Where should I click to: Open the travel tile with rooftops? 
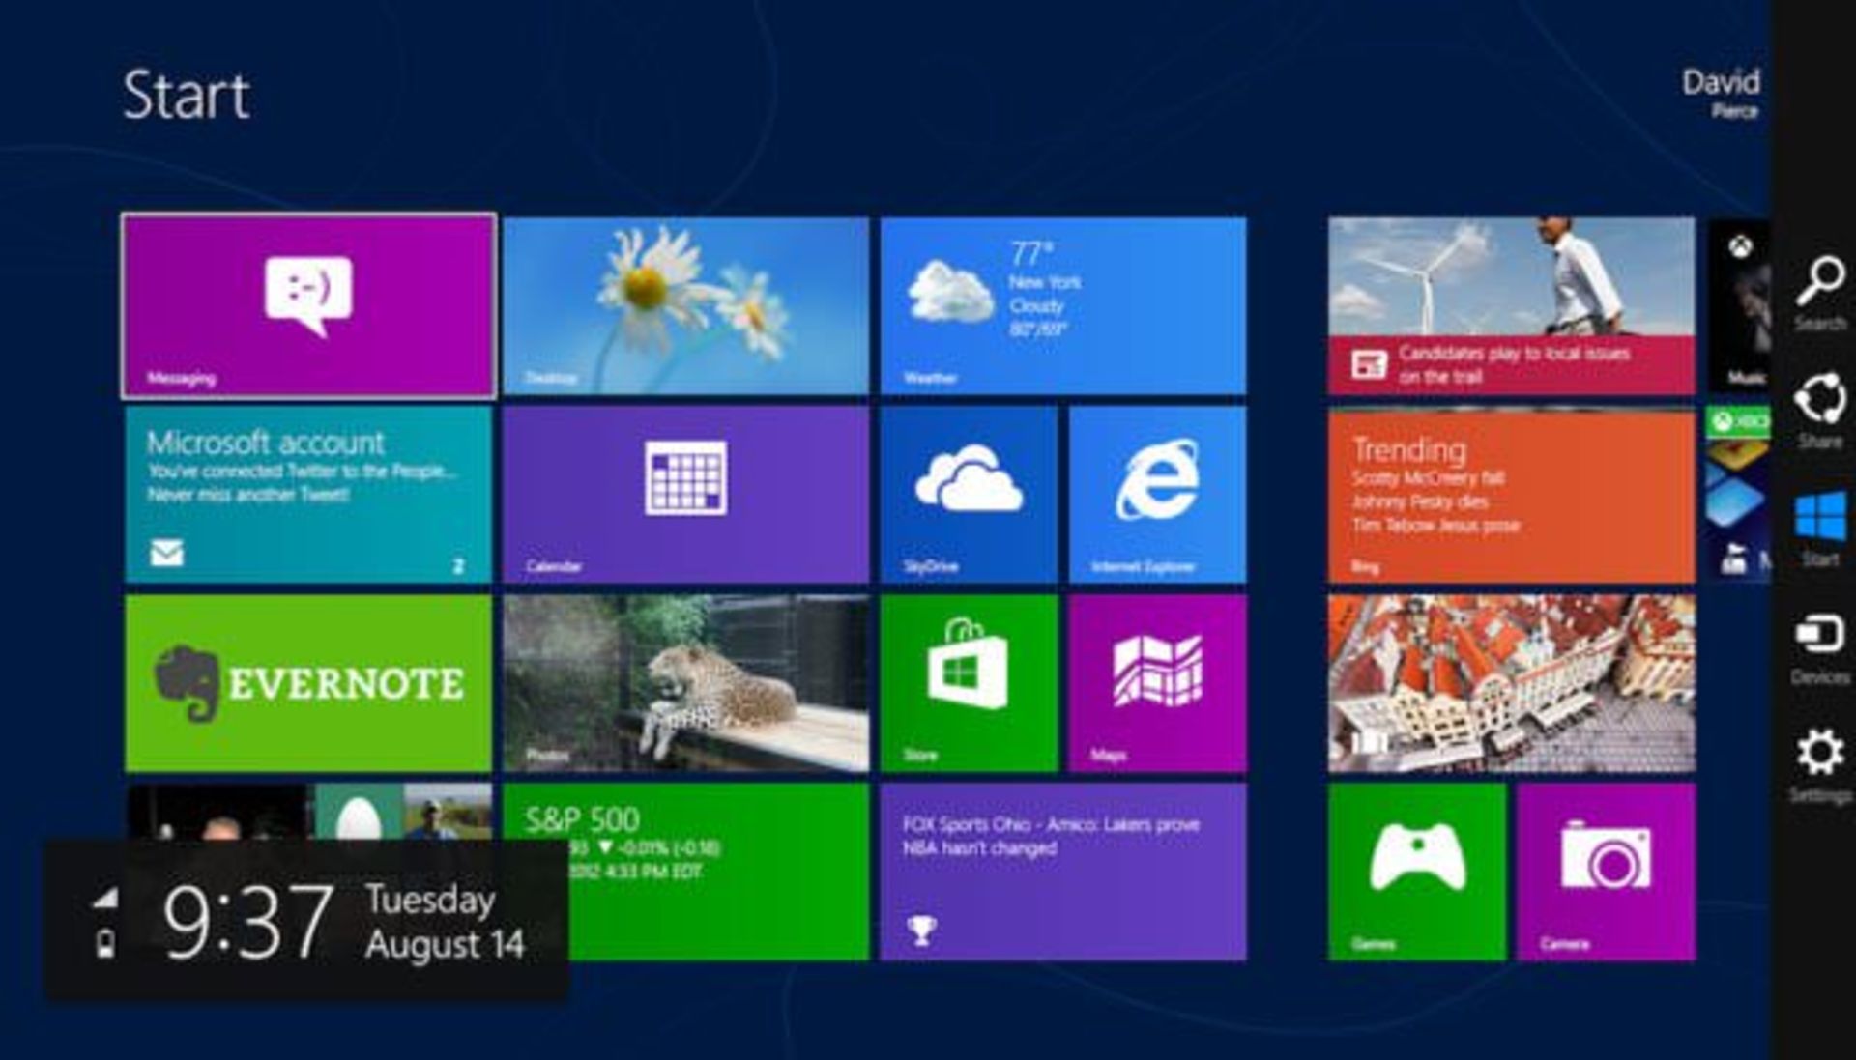tap(1511, 683)
